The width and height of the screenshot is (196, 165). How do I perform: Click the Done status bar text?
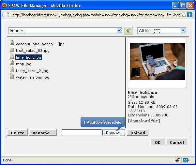[7, 160]
